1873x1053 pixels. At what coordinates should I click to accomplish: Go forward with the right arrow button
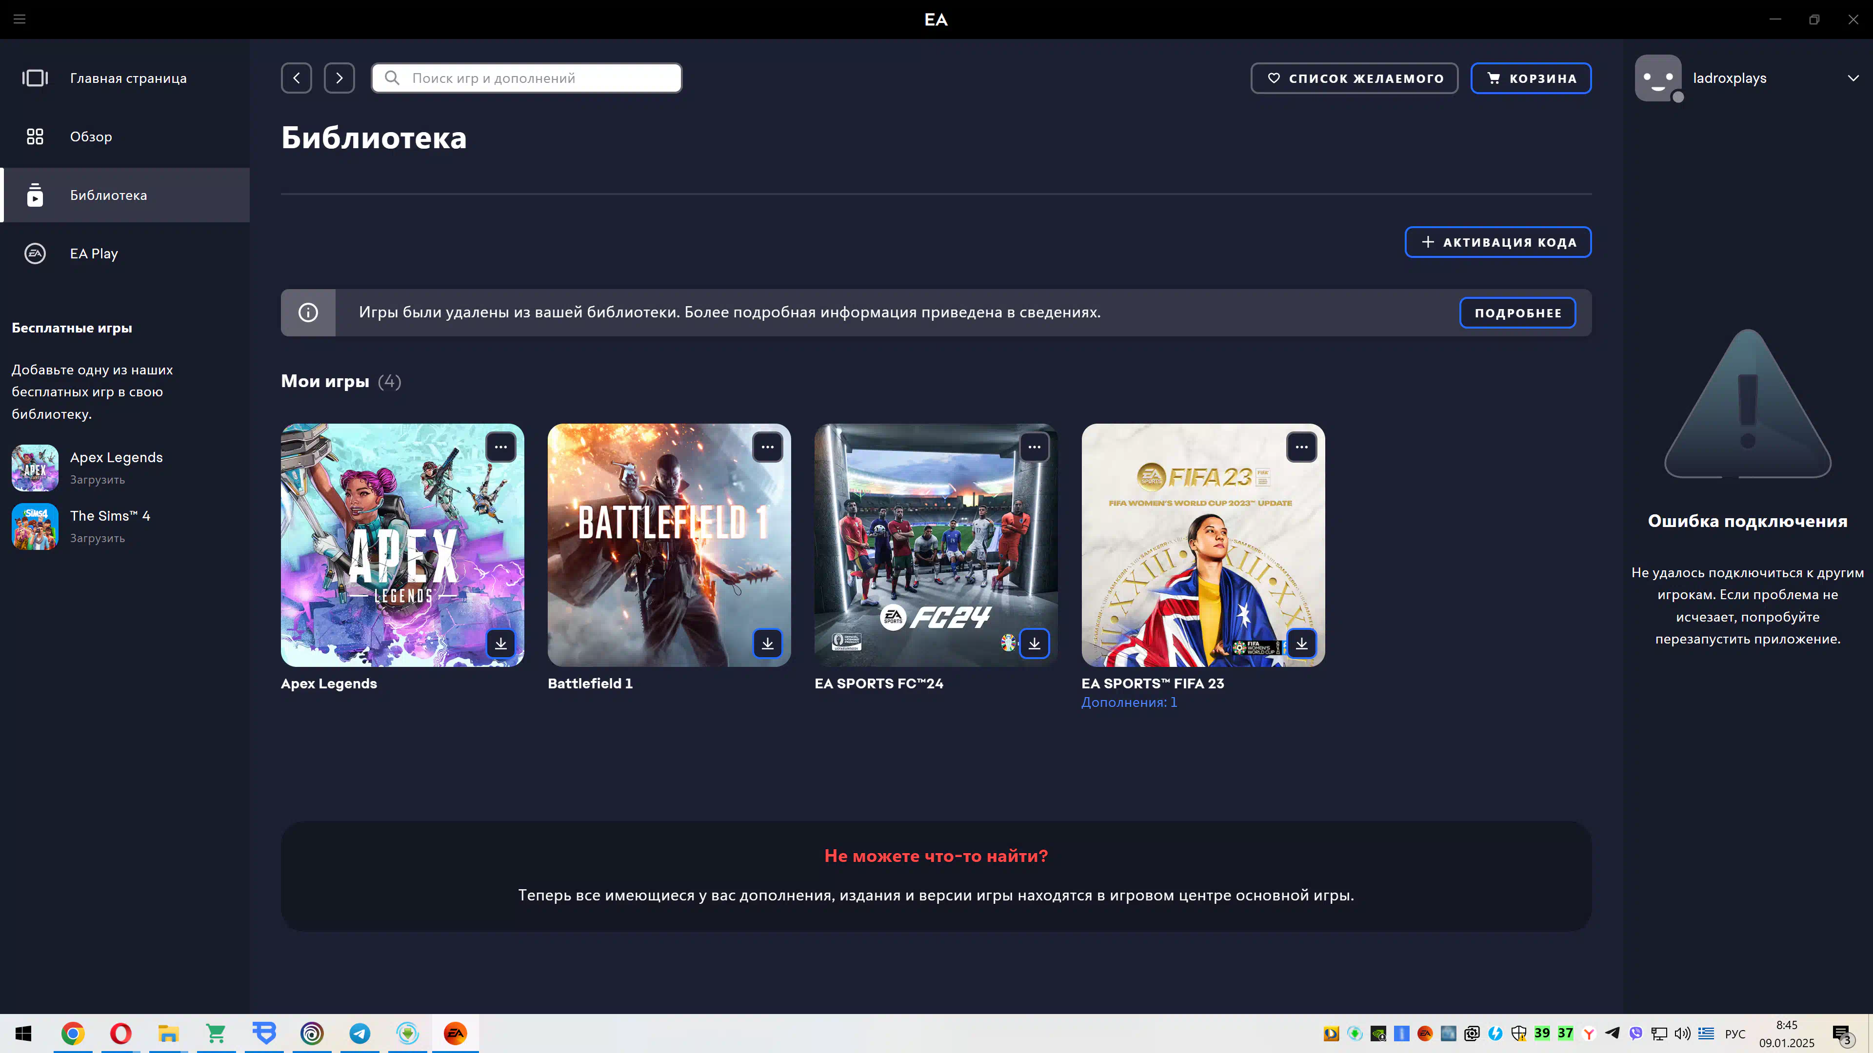[x=339, y=78]
